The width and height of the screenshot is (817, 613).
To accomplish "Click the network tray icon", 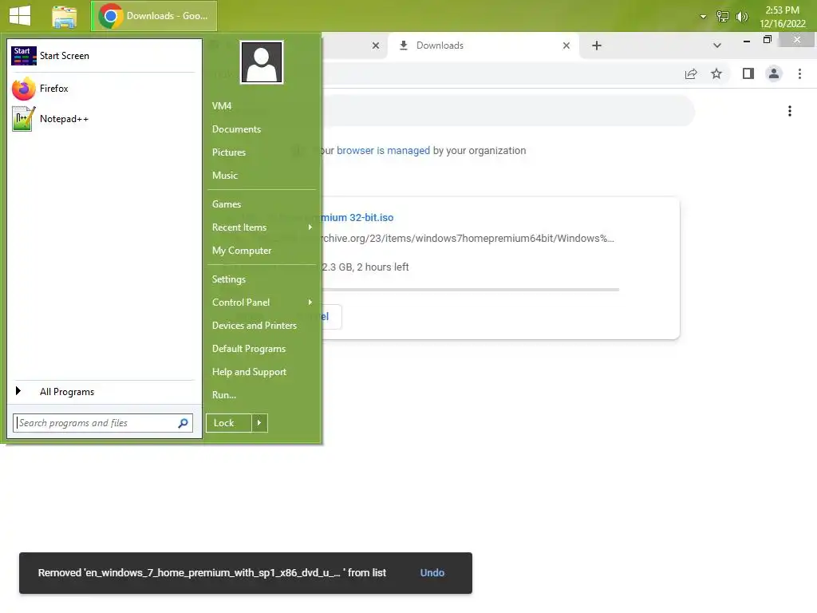I will (722, 17).
